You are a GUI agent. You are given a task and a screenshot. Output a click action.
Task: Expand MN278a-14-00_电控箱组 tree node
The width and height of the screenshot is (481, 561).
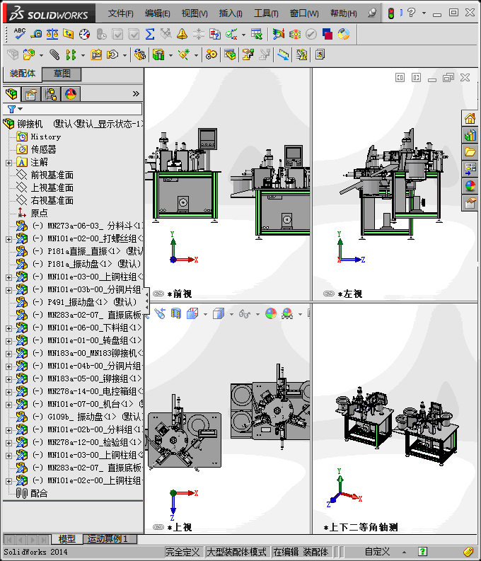tap(8, 392)
